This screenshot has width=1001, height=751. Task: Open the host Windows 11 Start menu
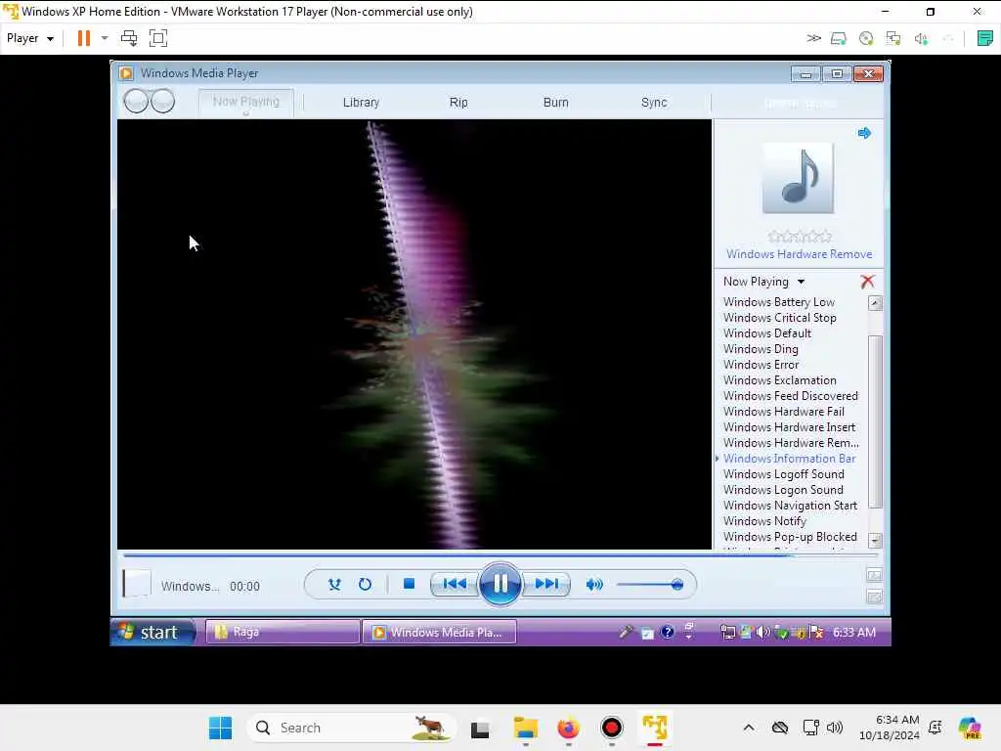(x=220, y=728)
